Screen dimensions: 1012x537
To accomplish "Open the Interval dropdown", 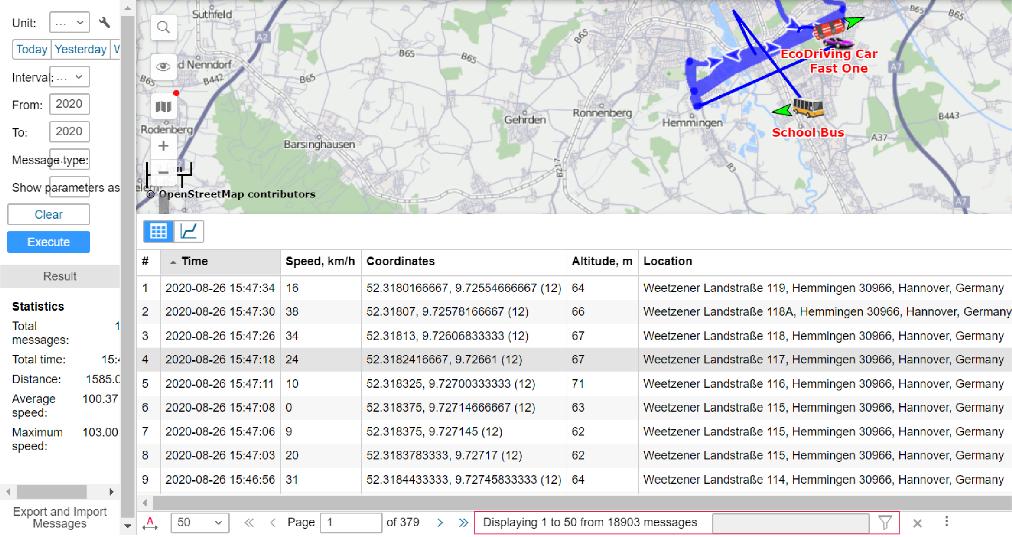I will (x=69, y=77).
